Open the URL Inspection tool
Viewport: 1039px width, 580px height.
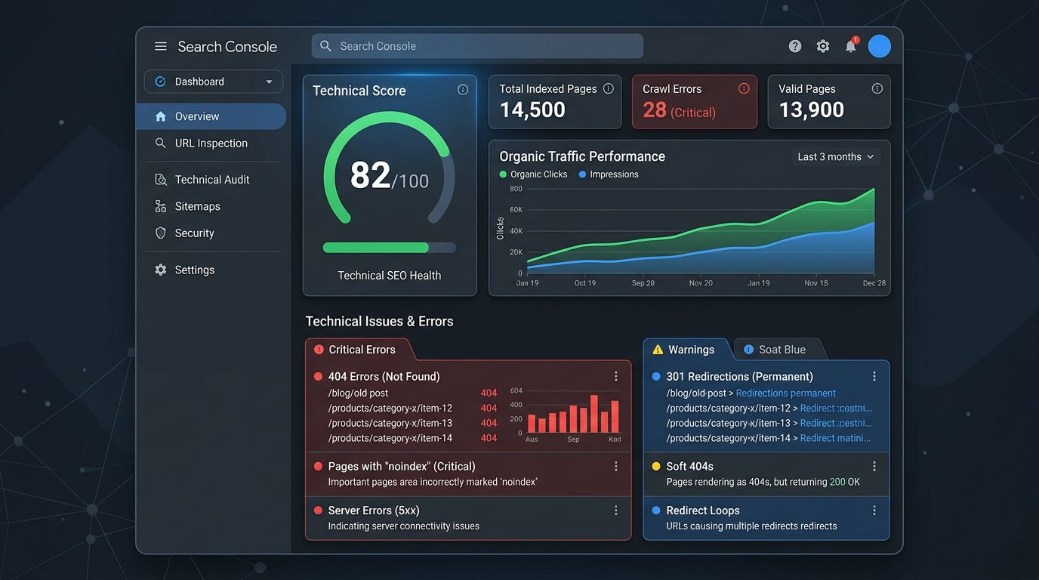pyautogui.click(x=211, y=143)
